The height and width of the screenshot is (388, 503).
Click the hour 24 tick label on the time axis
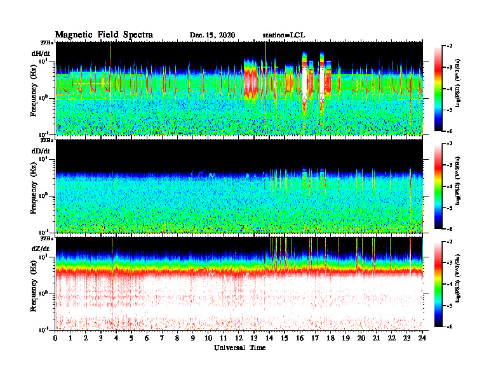point(422,339)
